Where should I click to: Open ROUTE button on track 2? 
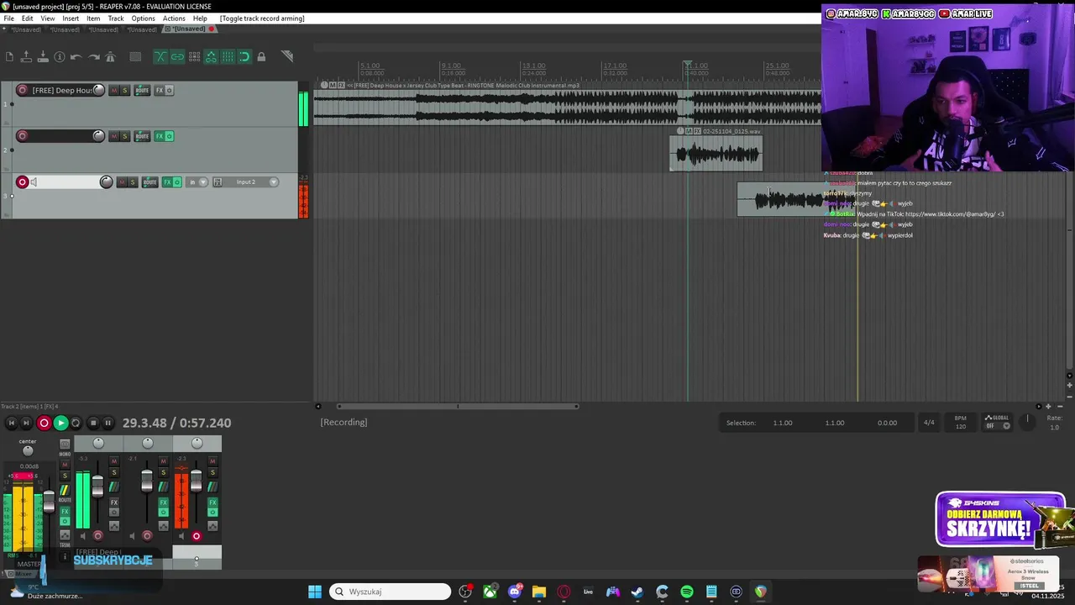[x=142, y=136]
